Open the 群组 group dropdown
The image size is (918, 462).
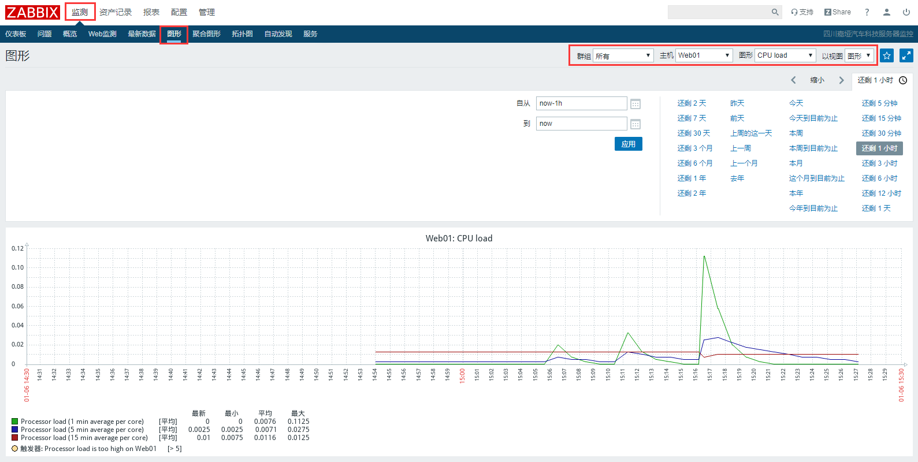point(623,55)
